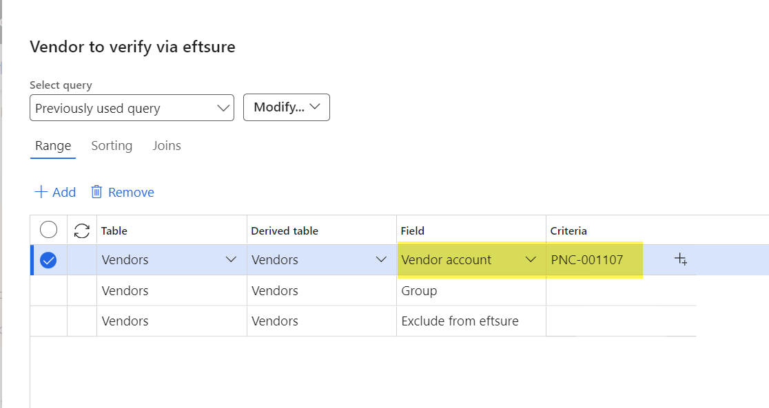The height and width of the screenshot is (408, 769).
Task: Click the Remove trash can icon
Action: pyautogui.click(x=96, y=191)
